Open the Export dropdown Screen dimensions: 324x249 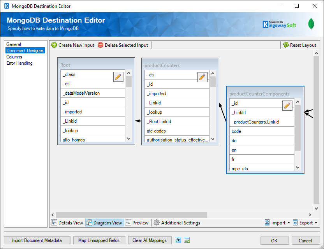point(305,223)
